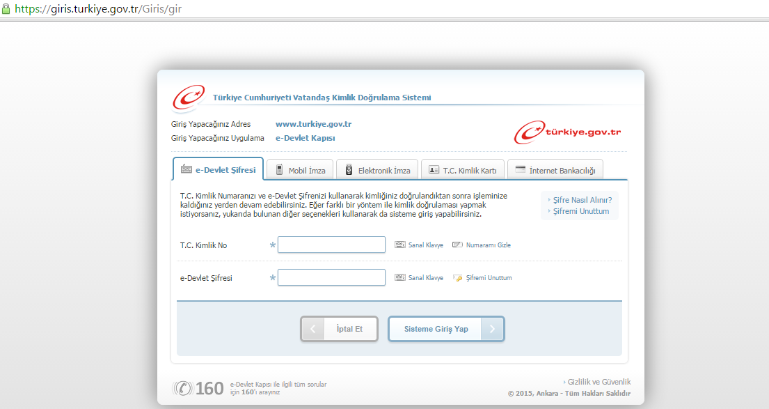Click the key icon next to Şifremi Unuttum
Viewport: 769px width, 409px height.
click(457, 278)
